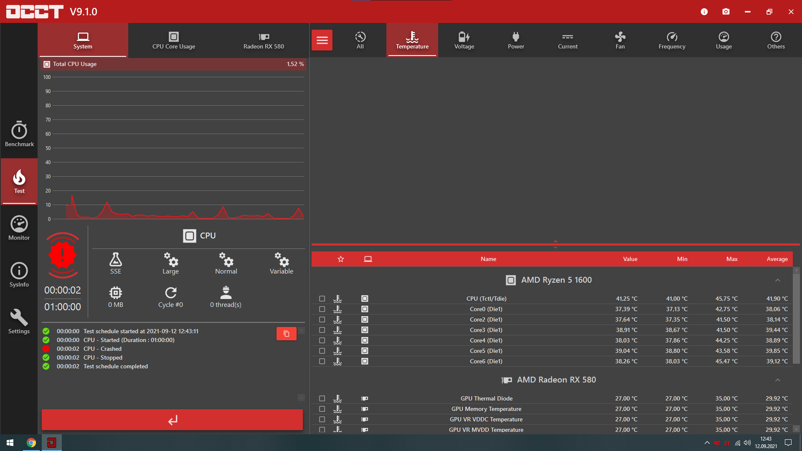The image size is (802, 451).
Task: Click the 0 thread(s) worker icon
Action: click(x=226, y=292)
